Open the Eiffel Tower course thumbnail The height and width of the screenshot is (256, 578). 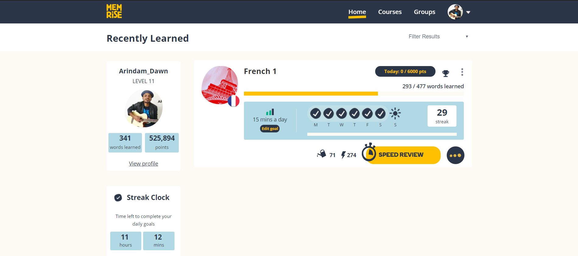tap(220, 85)
